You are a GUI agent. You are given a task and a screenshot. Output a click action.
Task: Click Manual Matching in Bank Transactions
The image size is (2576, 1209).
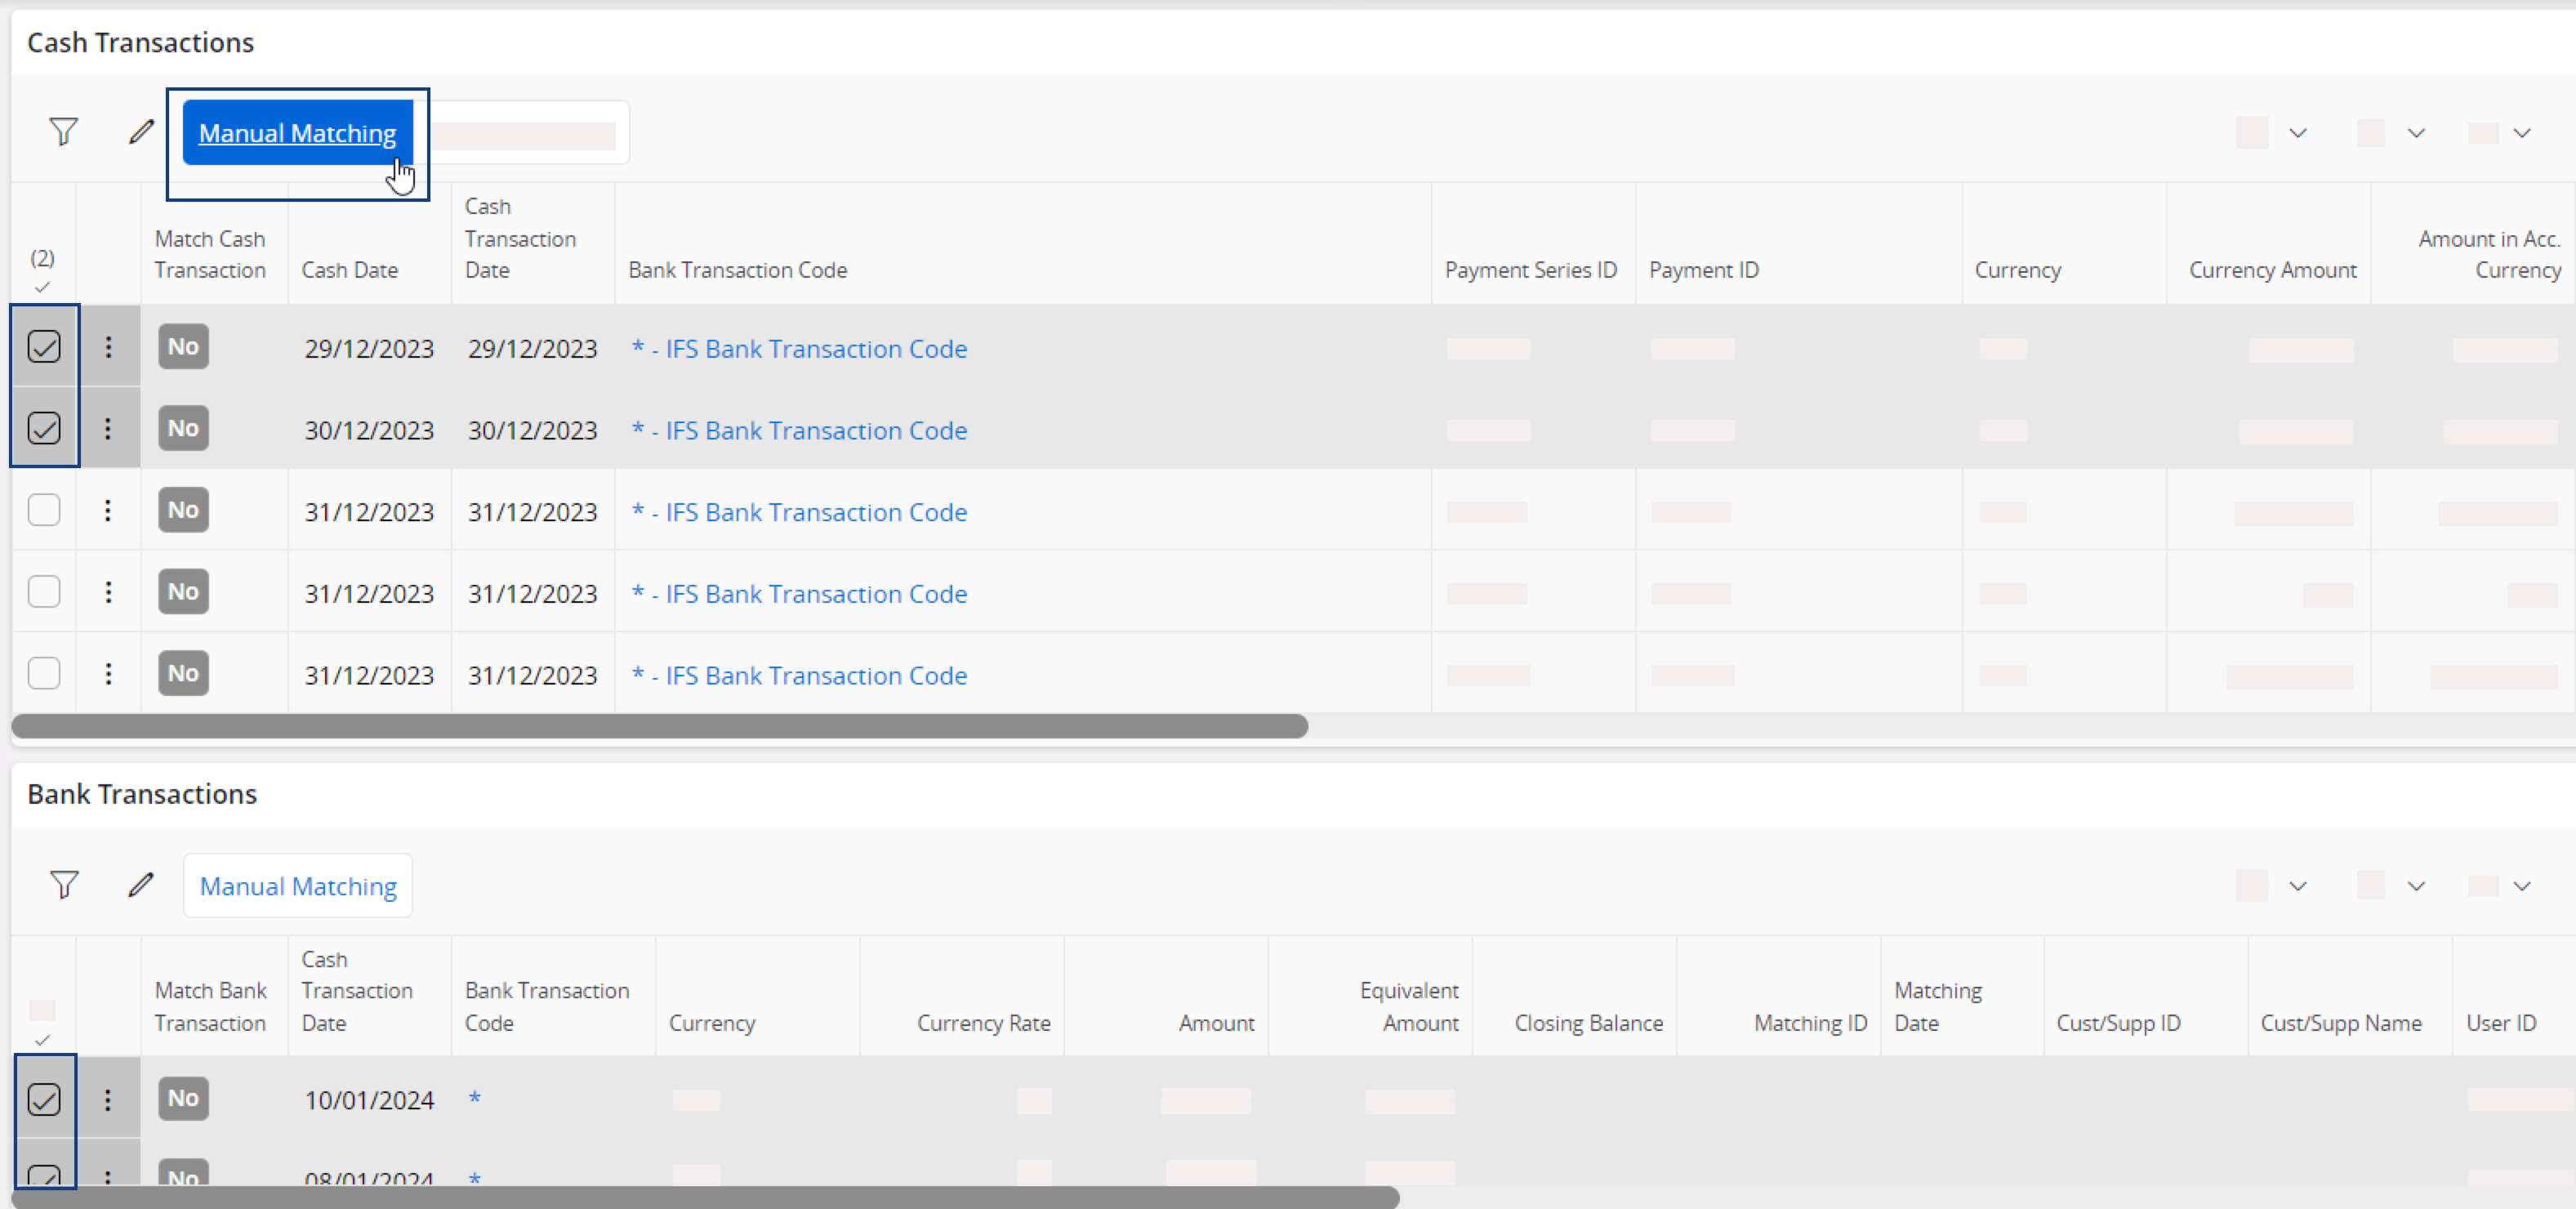(298, 886)
